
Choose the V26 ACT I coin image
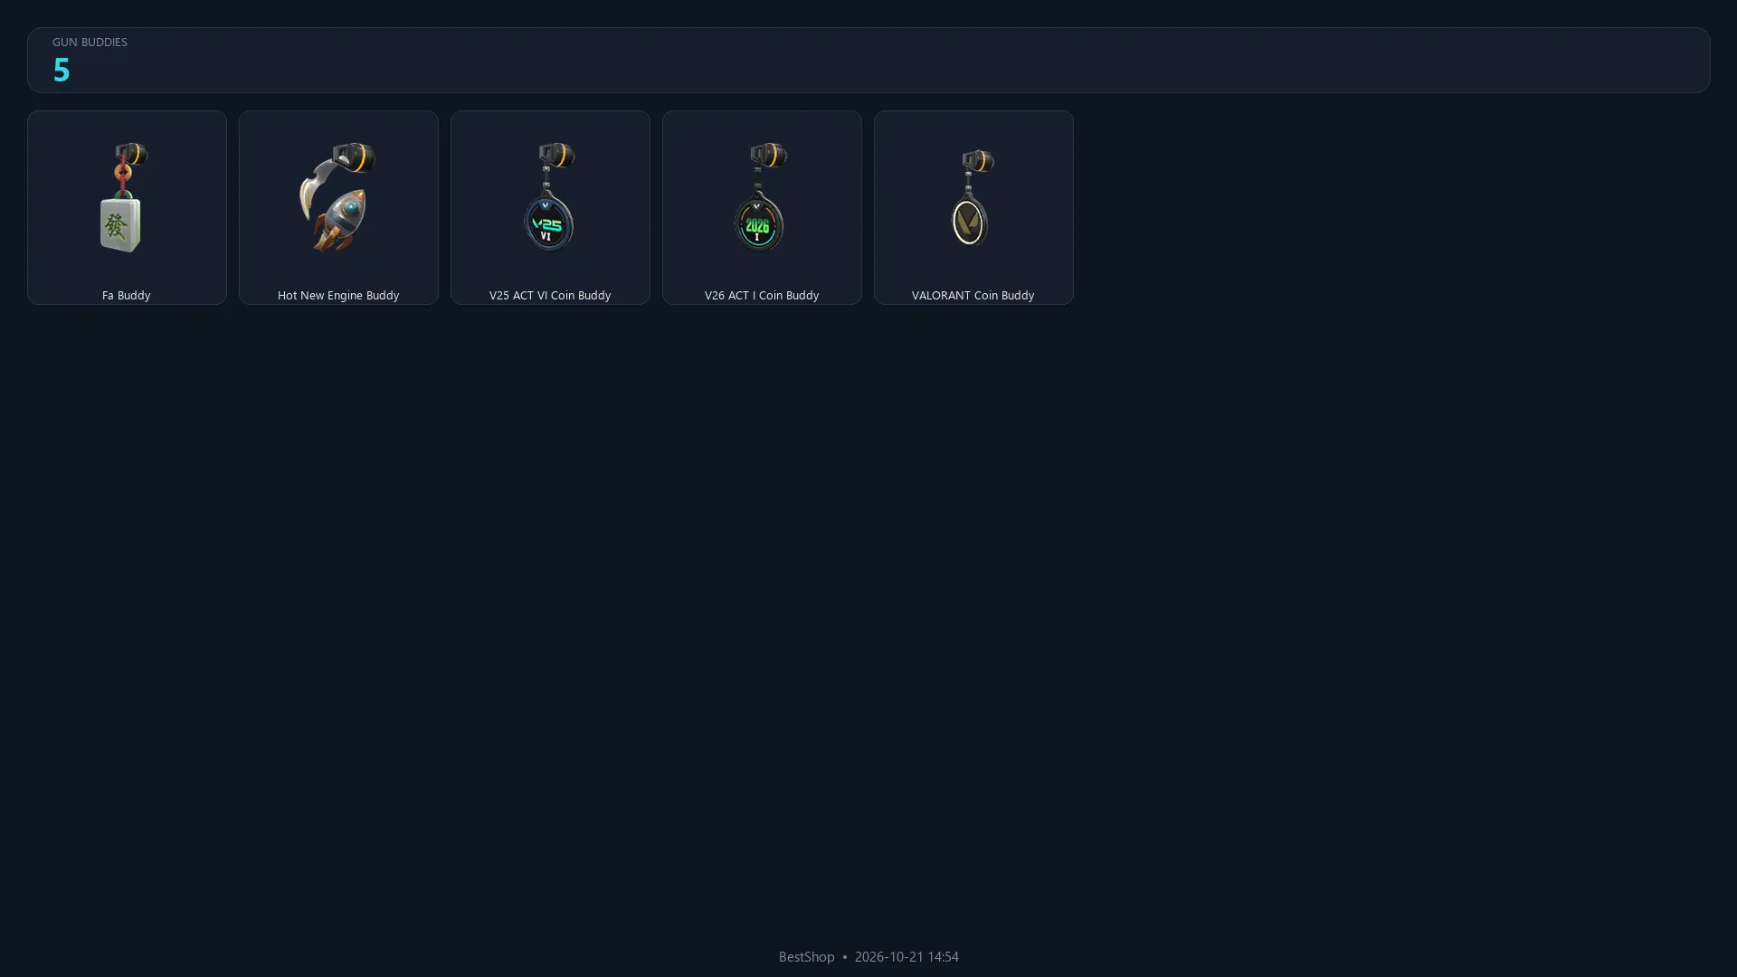click(x=761, y=197)
